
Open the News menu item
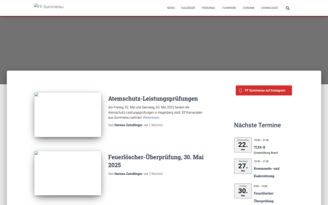click(171, 8)
